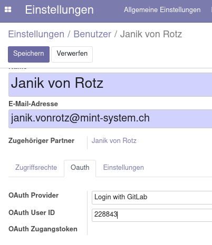Switch to the Einstellungen tab below partner
The height and width of the screenshot is (245, 212).
[x=123, y=168]
